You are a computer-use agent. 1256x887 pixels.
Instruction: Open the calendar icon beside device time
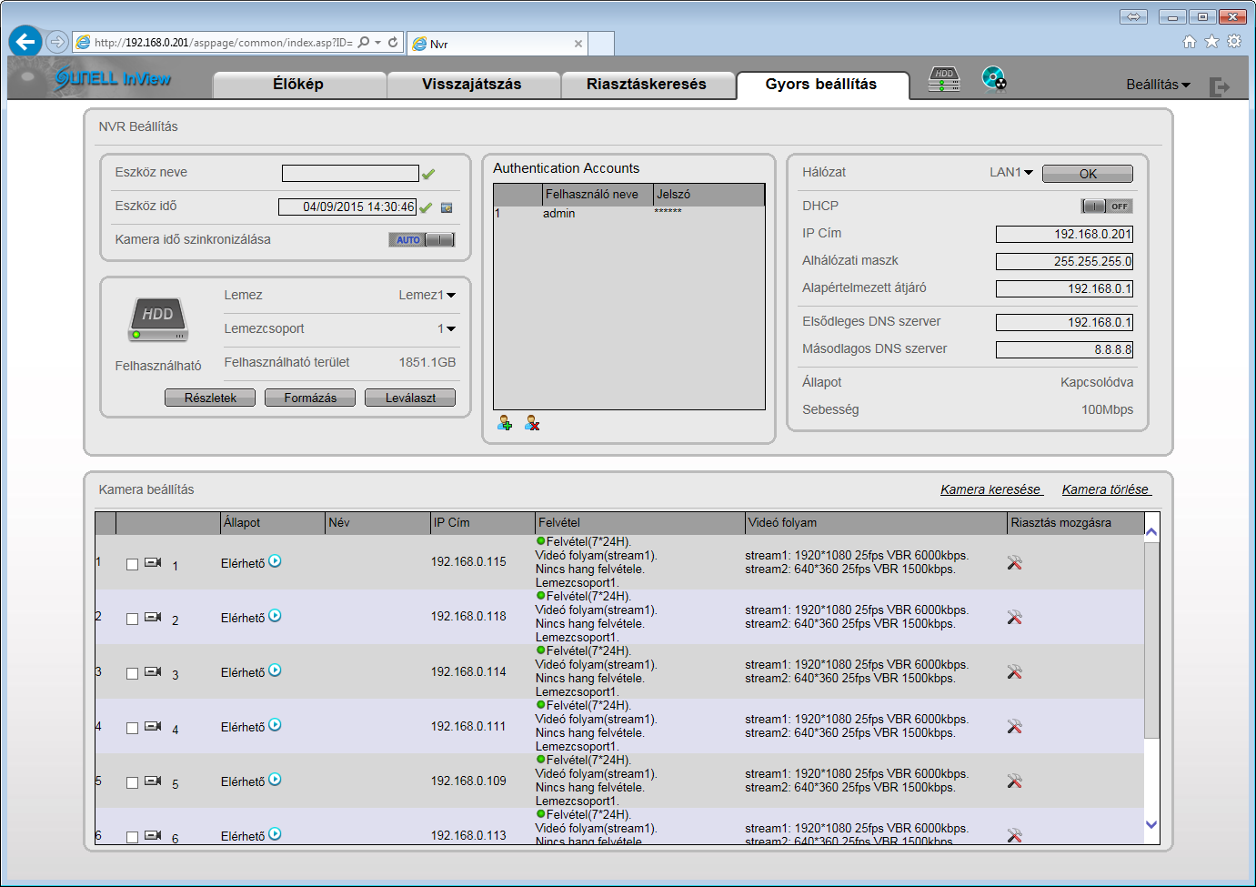click(x=447, y=207)
